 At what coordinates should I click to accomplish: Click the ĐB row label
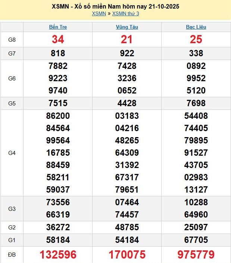click(12, 254)
